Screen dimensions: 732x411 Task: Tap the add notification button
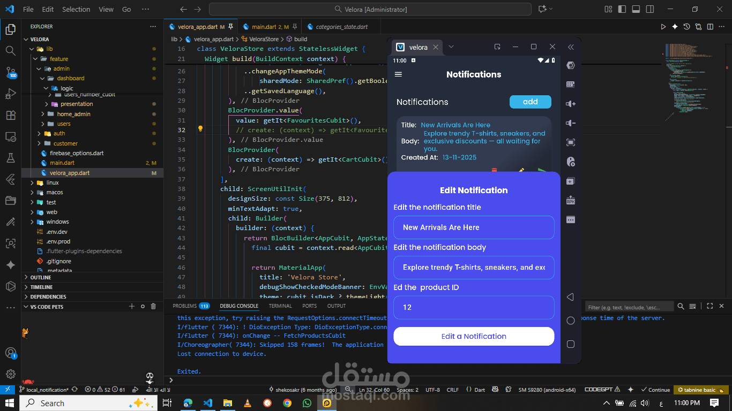pyautogui.click(x=530, y=102)
